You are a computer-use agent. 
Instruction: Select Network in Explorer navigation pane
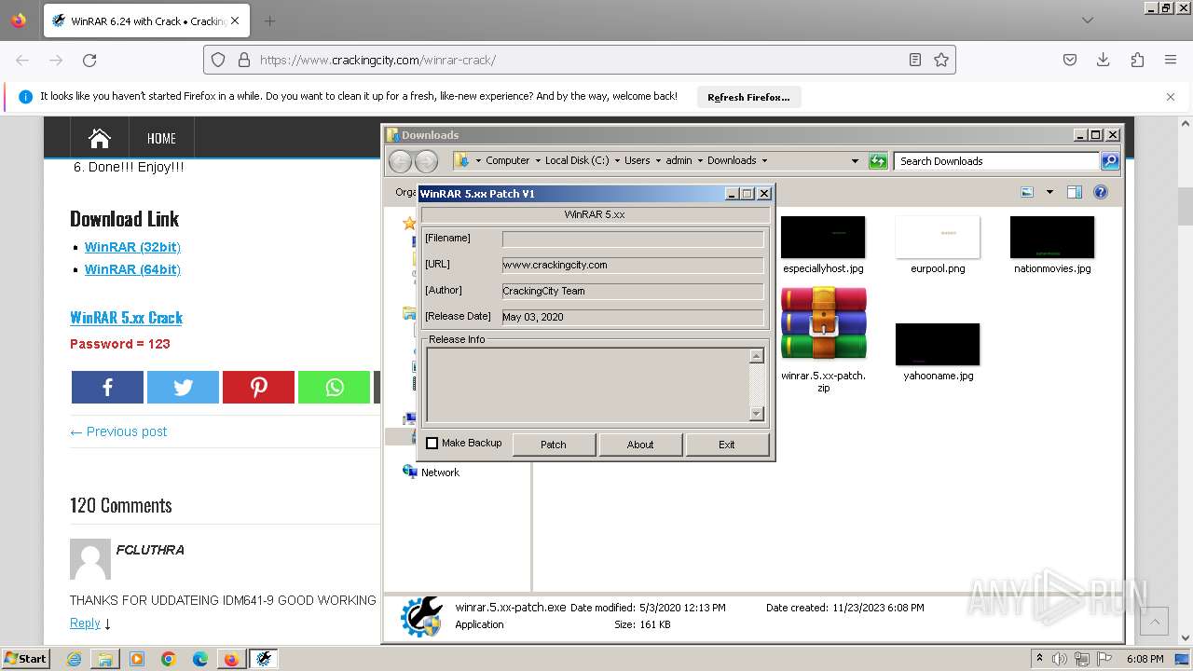pos(440,472)
